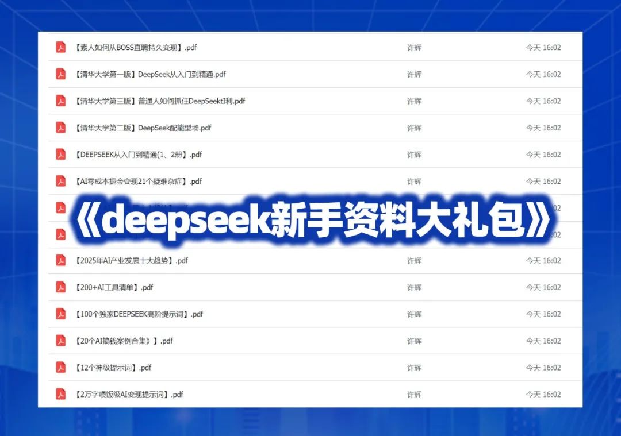Click date 今天 16:02 in BOSS直聘 row
621x436 pixels.
coord(543,48)
